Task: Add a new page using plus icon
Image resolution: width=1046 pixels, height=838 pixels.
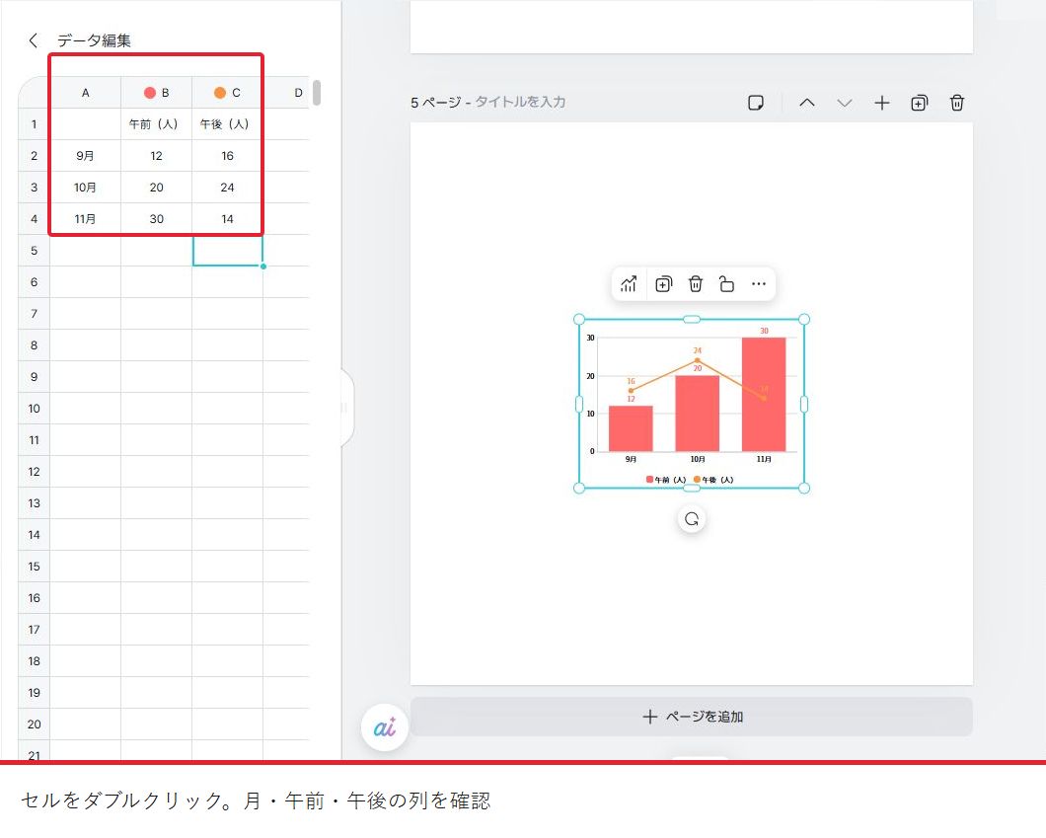Action: tap(882, 103)
